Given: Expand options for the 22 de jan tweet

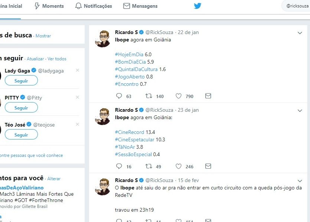Looking at the screenshot, I should (300, 33).
